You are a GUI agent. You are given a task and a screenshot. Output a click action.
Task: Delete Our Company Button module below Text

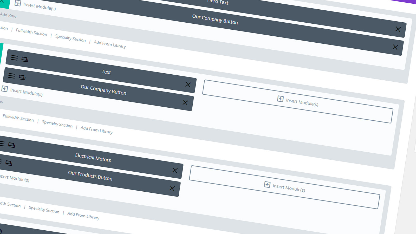click(185, 103)
